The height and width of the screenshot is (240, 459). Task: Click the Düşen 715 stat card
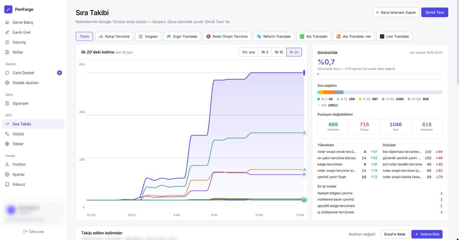(x=364, y=127)
